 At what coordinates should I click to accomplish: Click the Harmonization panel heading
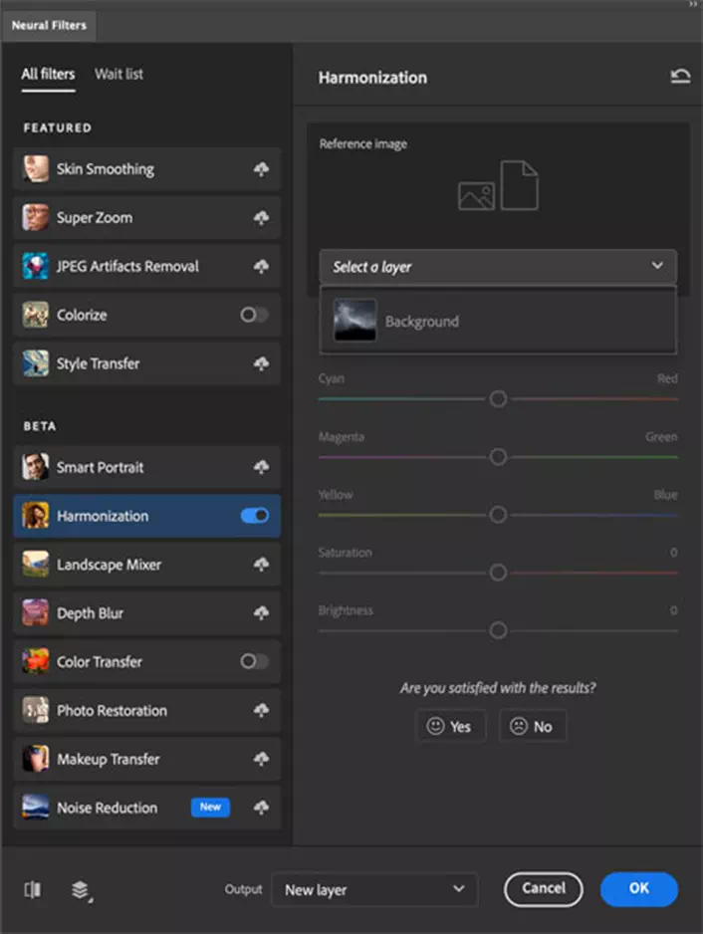372,78
